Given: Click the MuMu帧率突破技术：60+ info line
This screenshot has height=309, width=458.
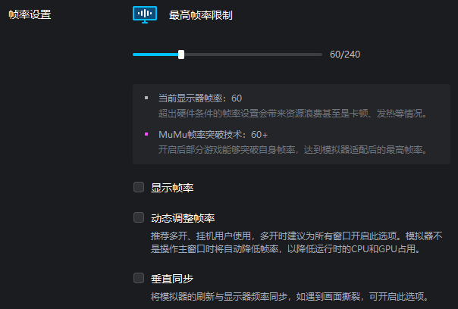Looking at the screenshot, I should [213, 135].
